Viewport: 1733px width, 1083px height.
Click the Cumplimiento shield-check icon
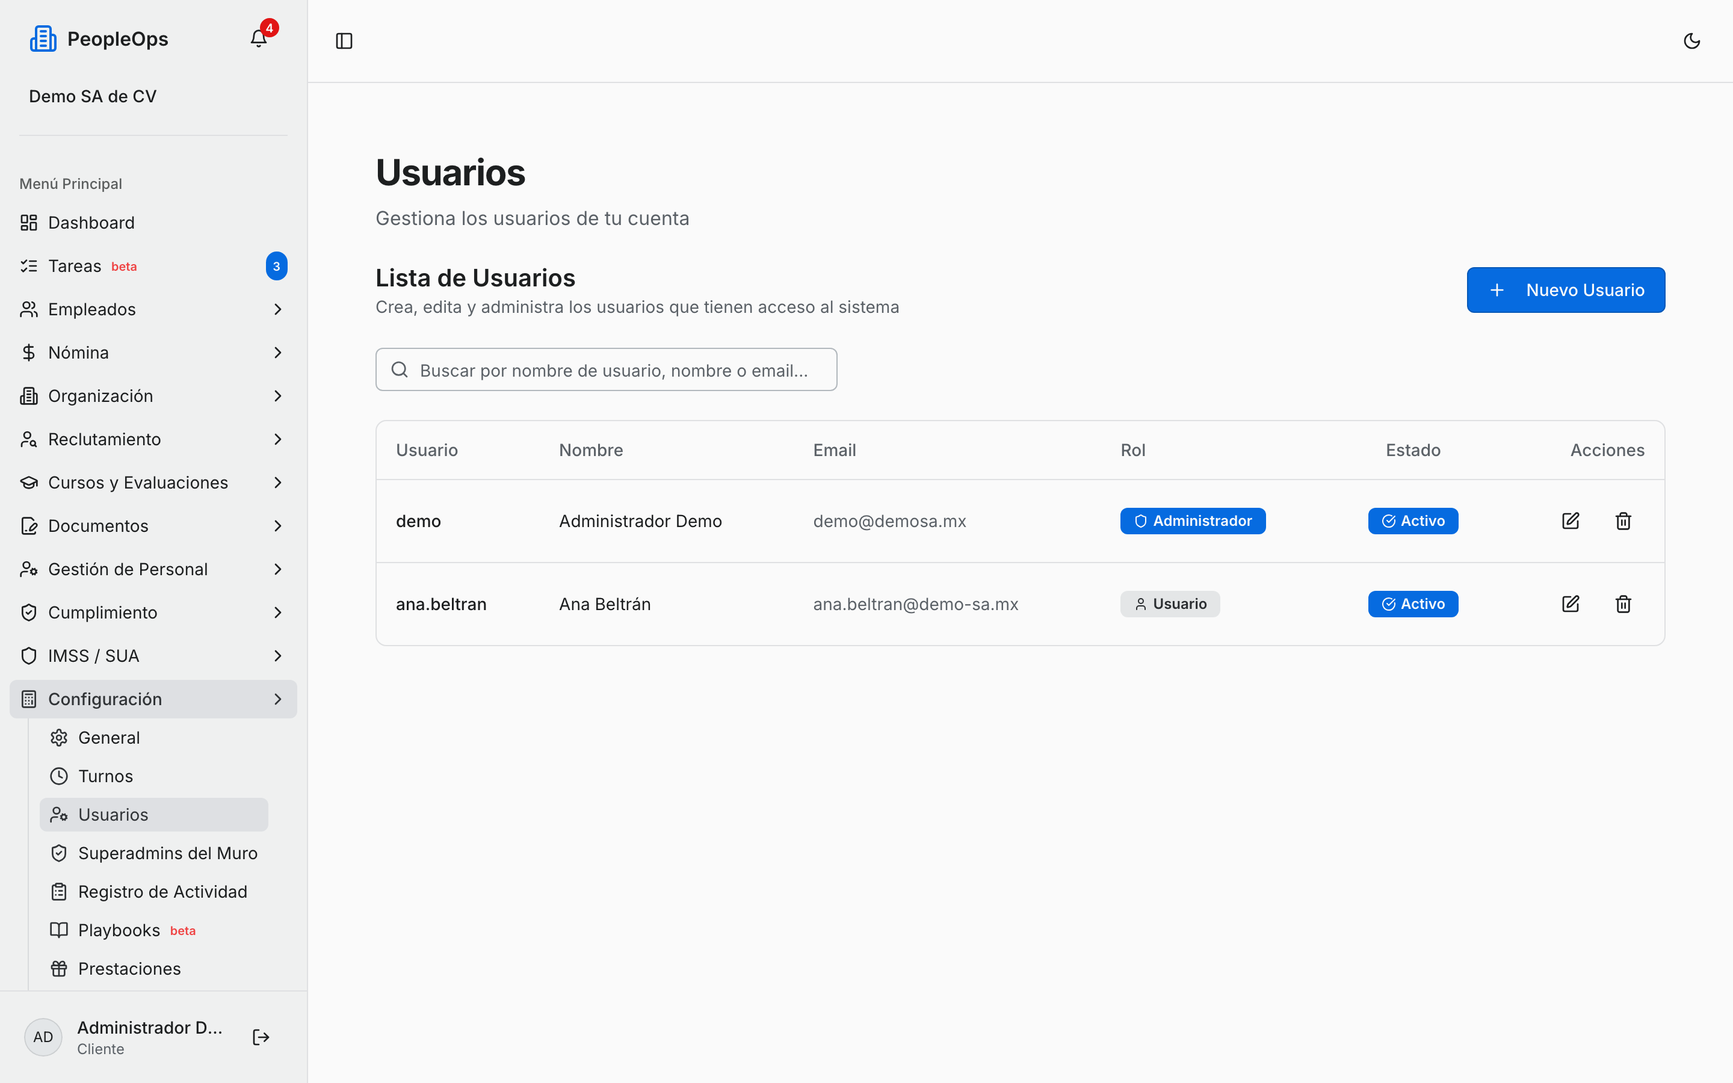click(x=29, y=612)
